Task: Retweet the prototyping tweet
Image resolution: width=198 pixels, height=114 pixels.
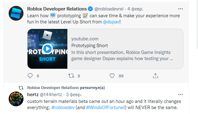Action: tap(71, 76)
